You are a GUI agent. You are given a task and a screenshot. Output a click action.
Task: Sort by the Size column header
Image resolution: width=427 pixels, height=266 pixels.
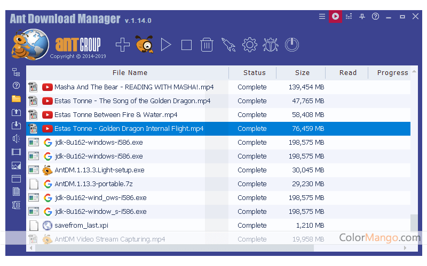[301, 73]
